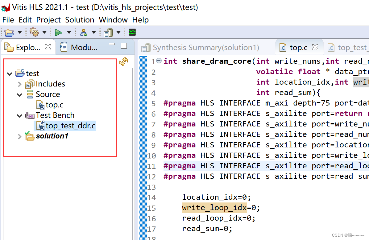Click the sync/link with editor icon
This screenshot has height=240, width=369.
(123, 62)
